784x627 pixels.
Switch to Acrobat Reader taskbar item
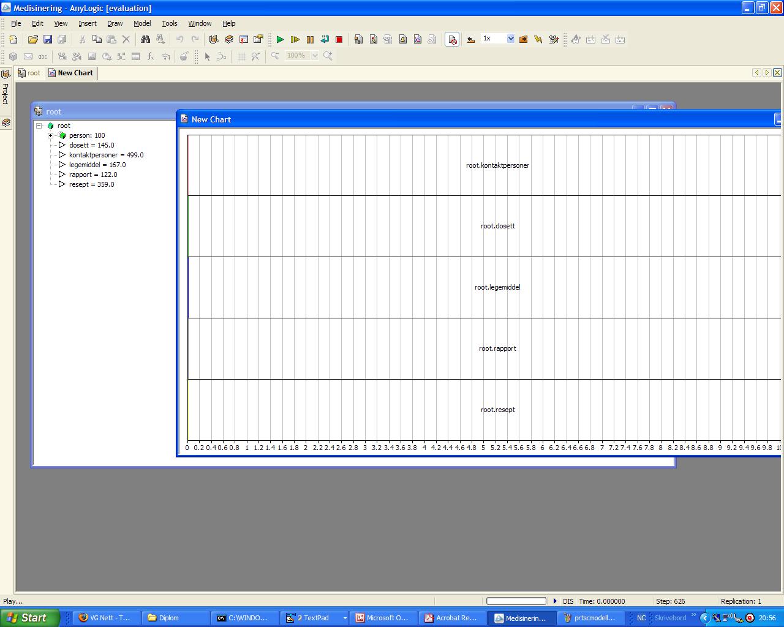point(452,618)
